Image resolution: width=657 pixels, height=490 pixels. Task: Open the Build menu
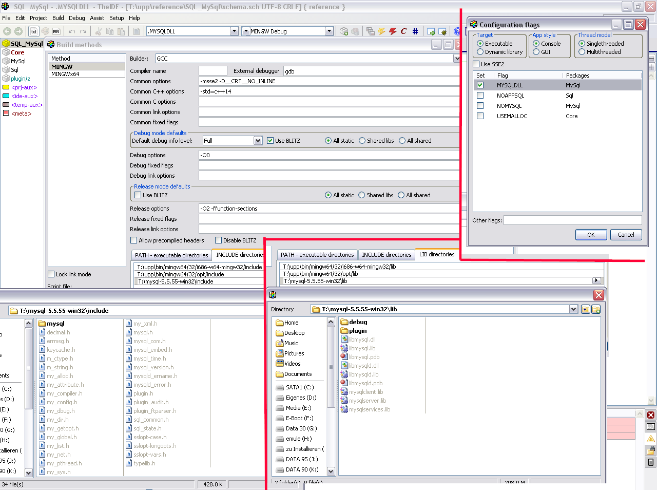pos(58,18)
